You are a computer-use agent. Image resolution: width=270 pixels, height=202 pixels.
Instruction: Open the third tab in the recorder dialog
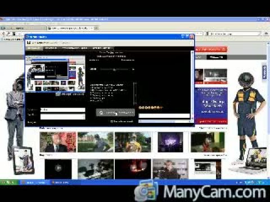click(74, 48)
